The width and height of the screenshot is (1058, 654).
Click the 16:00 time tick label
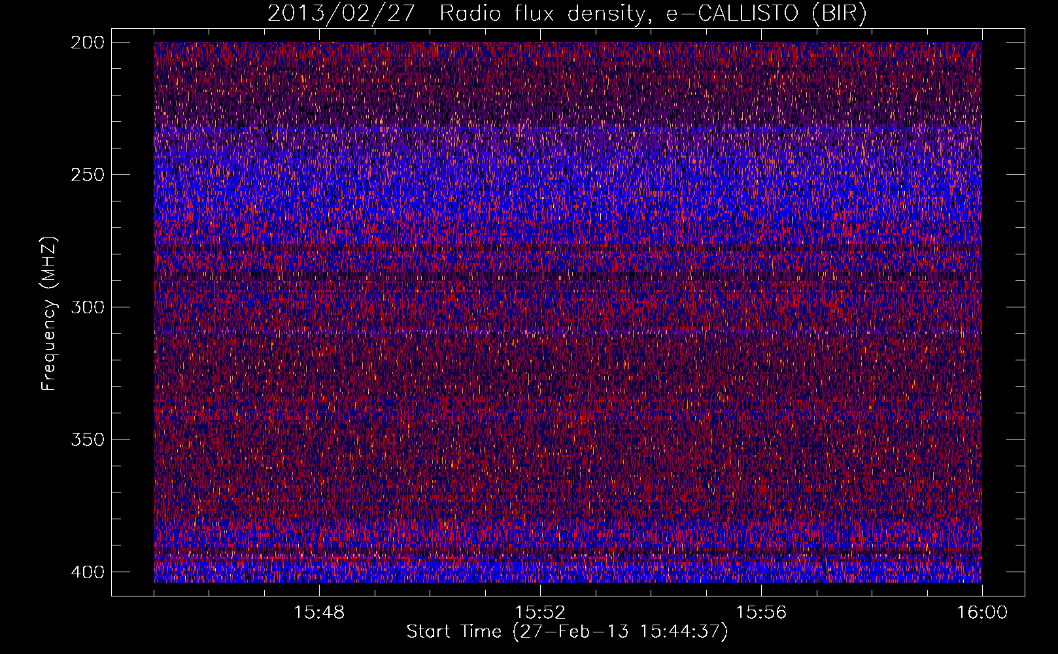point(982,613)
